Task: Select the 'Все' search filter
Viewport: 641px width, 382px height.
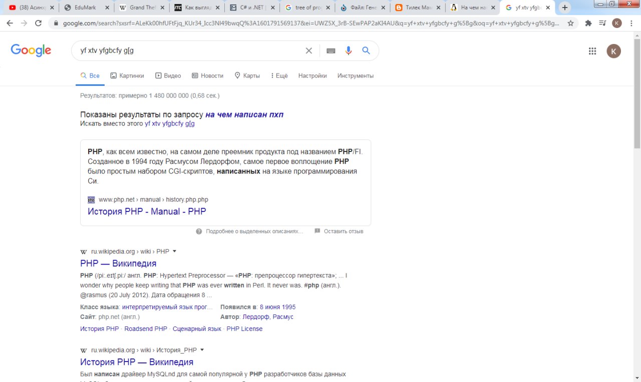Action: [x=90, y=76]
